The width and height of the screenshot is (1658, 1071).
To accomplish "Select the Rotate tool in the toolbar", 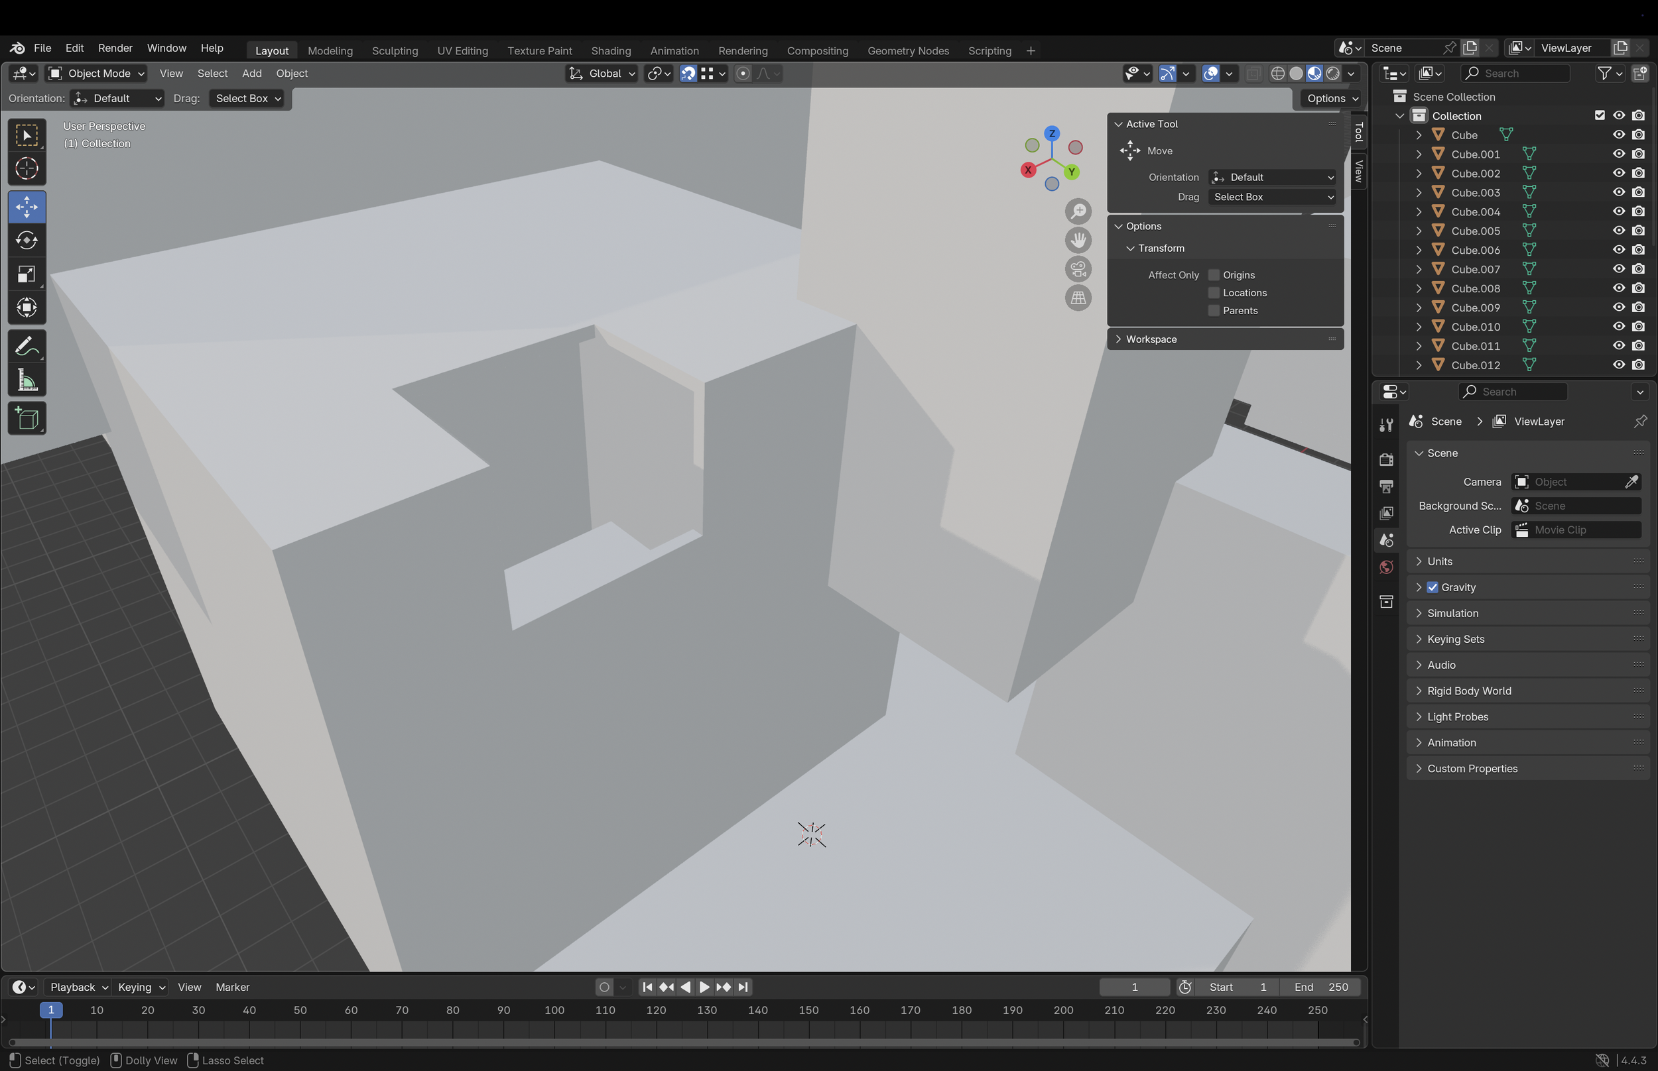I will point(27,241).
